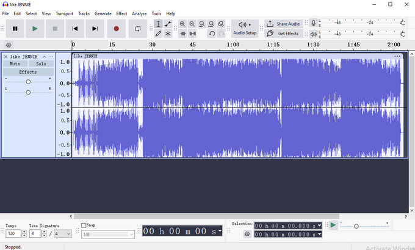This screenshot has height=250, width=415.
Task: Open the Edit menu
Action: pos(17,13)
